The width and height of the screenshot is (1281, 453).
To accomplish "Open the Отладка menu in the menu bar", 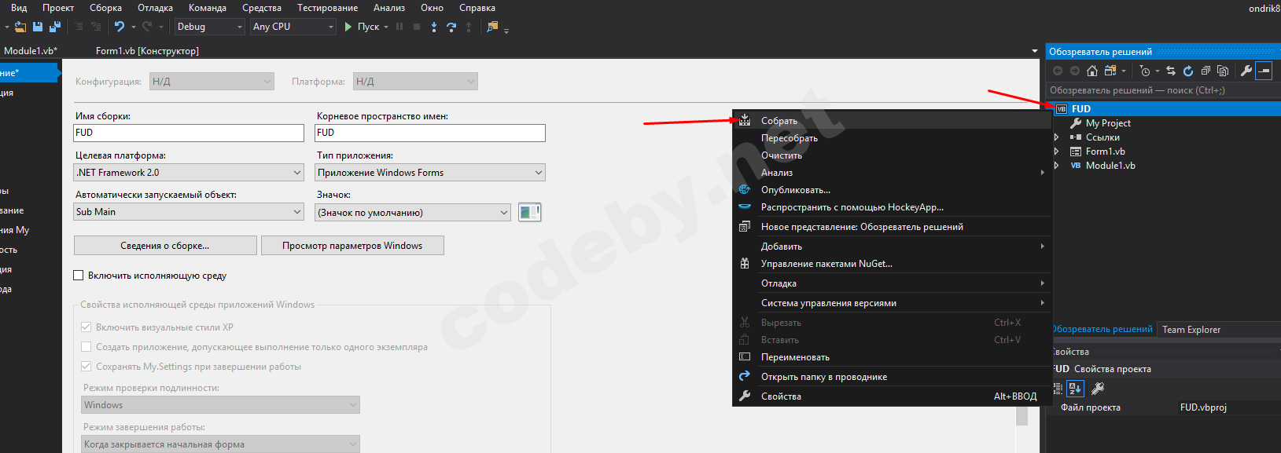I will 155,8.
